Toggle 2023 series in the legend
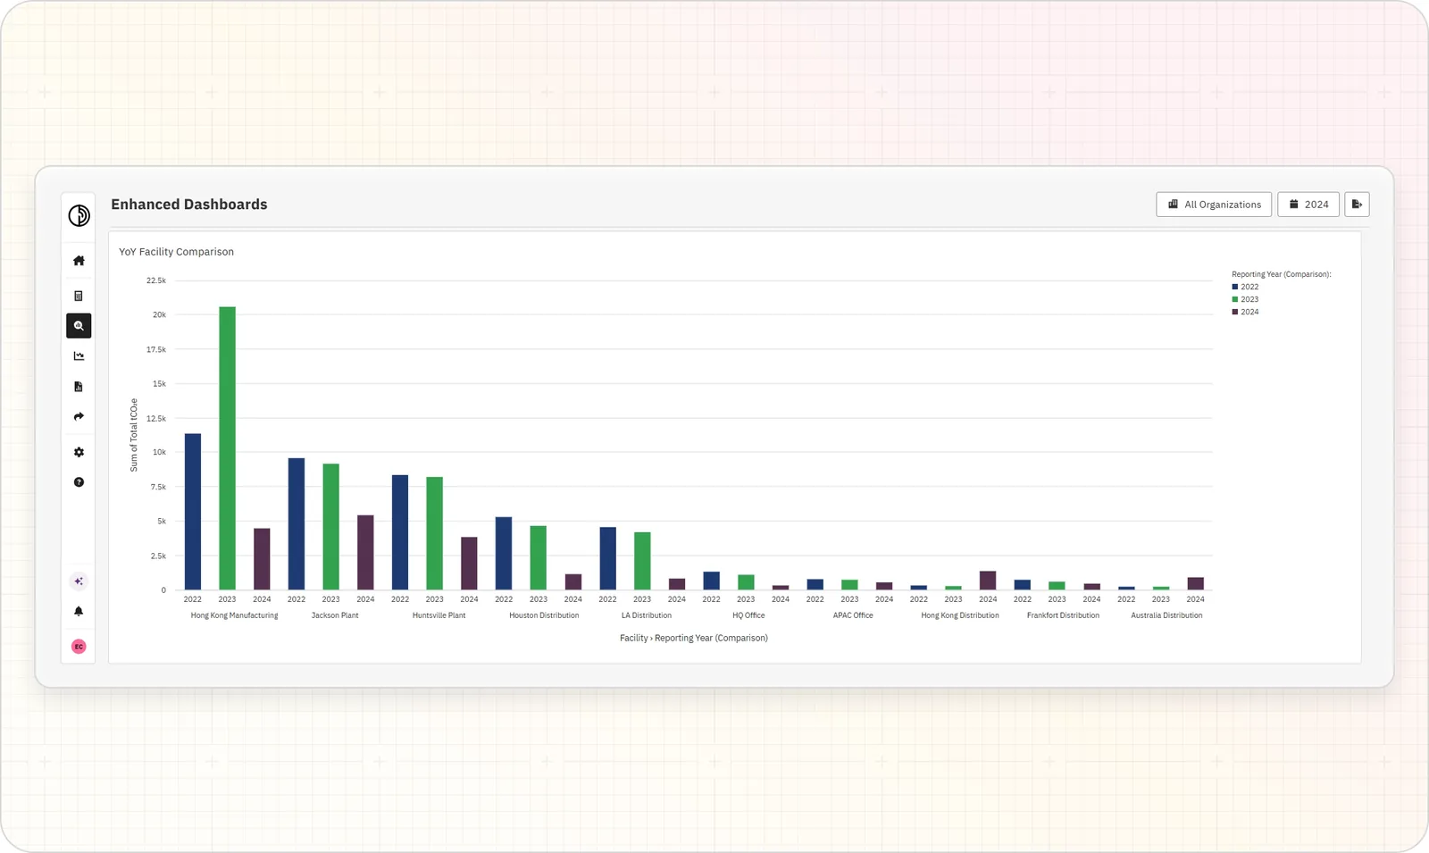Viewport: 1429px width, 853px height. tap(1245, 299)
